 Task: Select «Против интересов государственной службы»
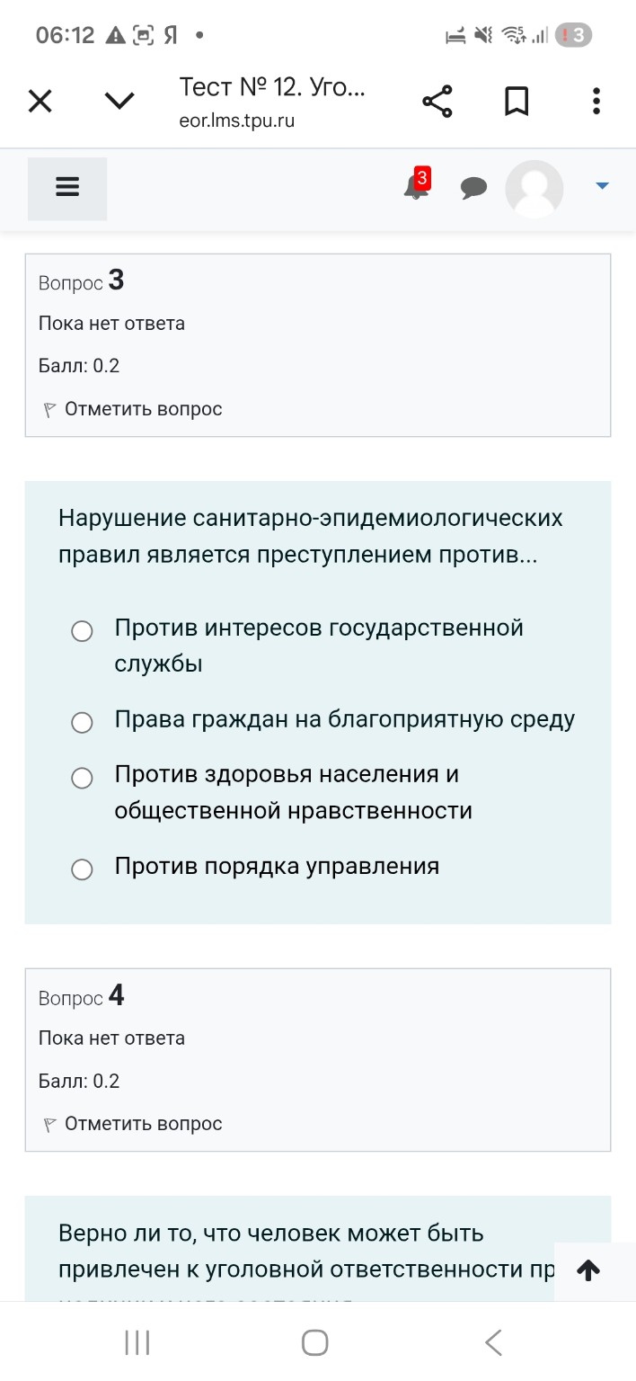tap(82, 631)
